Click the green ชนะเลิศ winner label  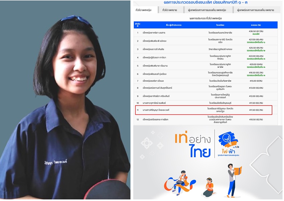(256, 34)
